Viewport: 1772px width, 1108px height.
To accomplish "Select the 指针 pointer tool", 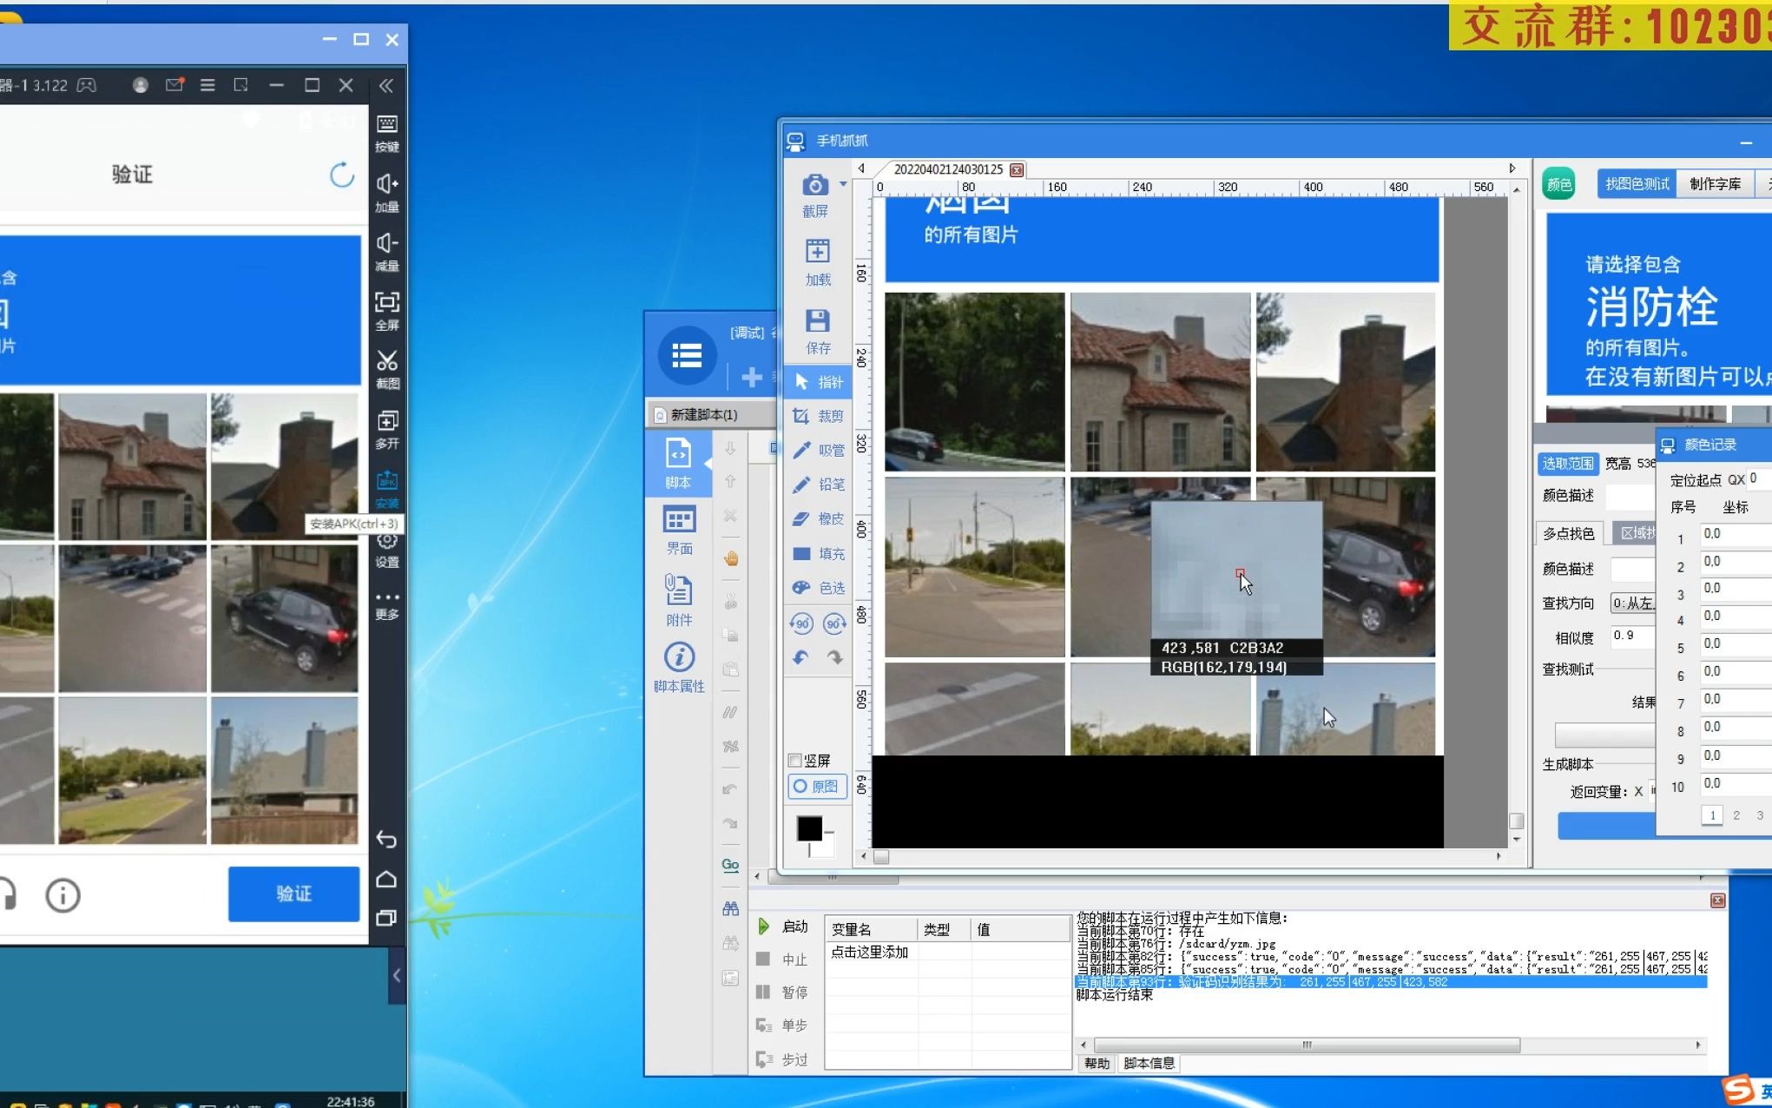I will (x=818, y=382).
